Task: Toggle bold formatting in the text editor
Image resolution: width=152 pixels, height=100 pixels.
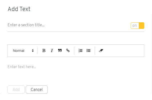Action: click(x=44, y=51)
